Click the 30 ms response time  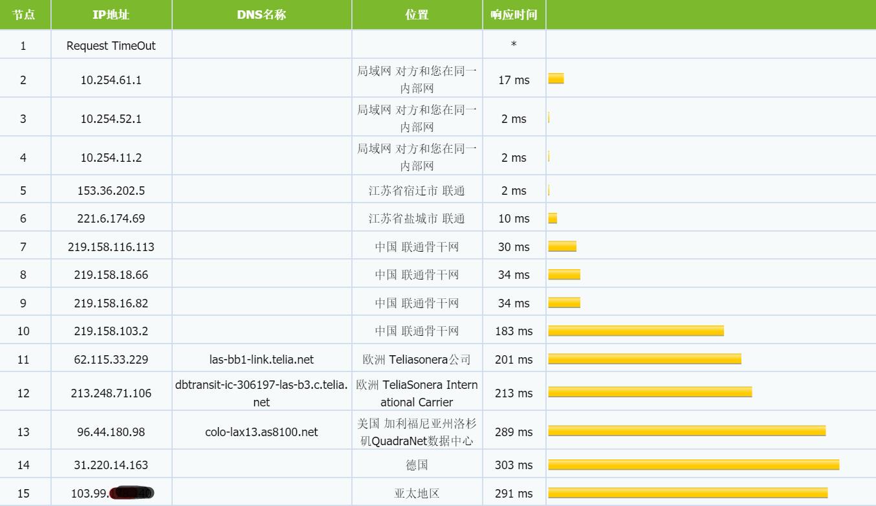tap(514, 247)
